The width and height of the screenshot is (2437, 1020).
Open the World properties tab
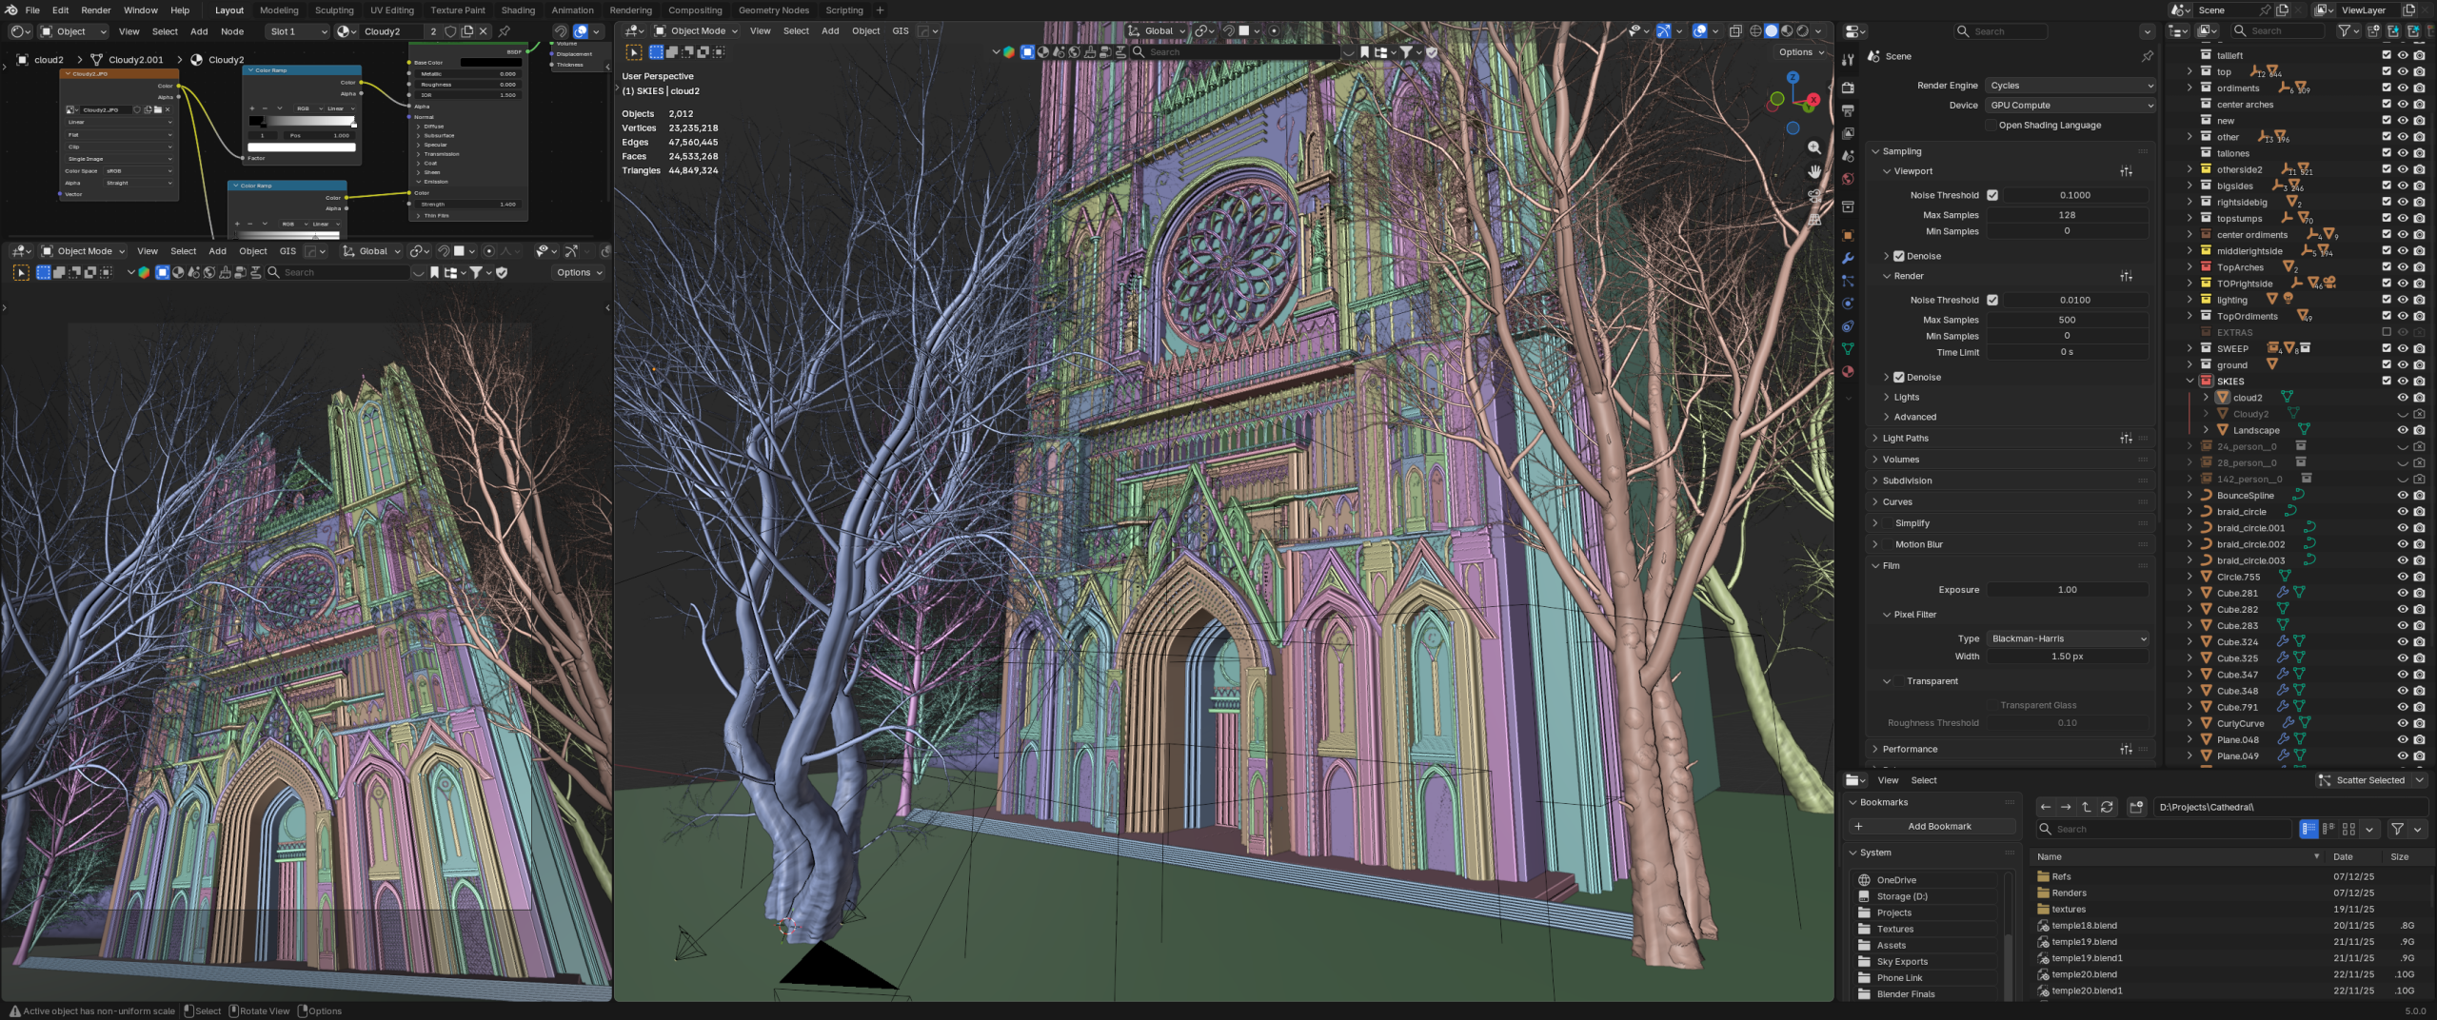(x=1848, y=179)
